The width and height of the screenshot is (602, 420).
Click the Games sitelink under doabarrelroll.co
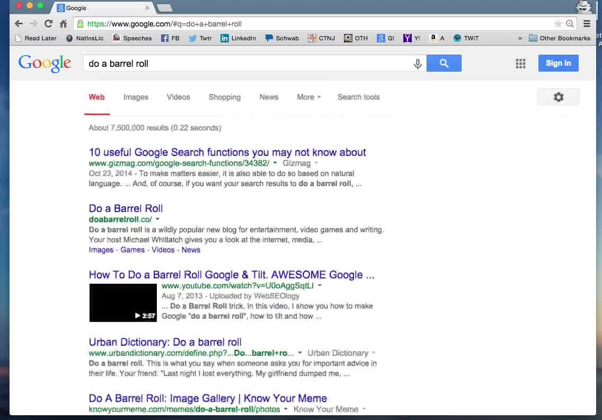[x=132, y=250]
